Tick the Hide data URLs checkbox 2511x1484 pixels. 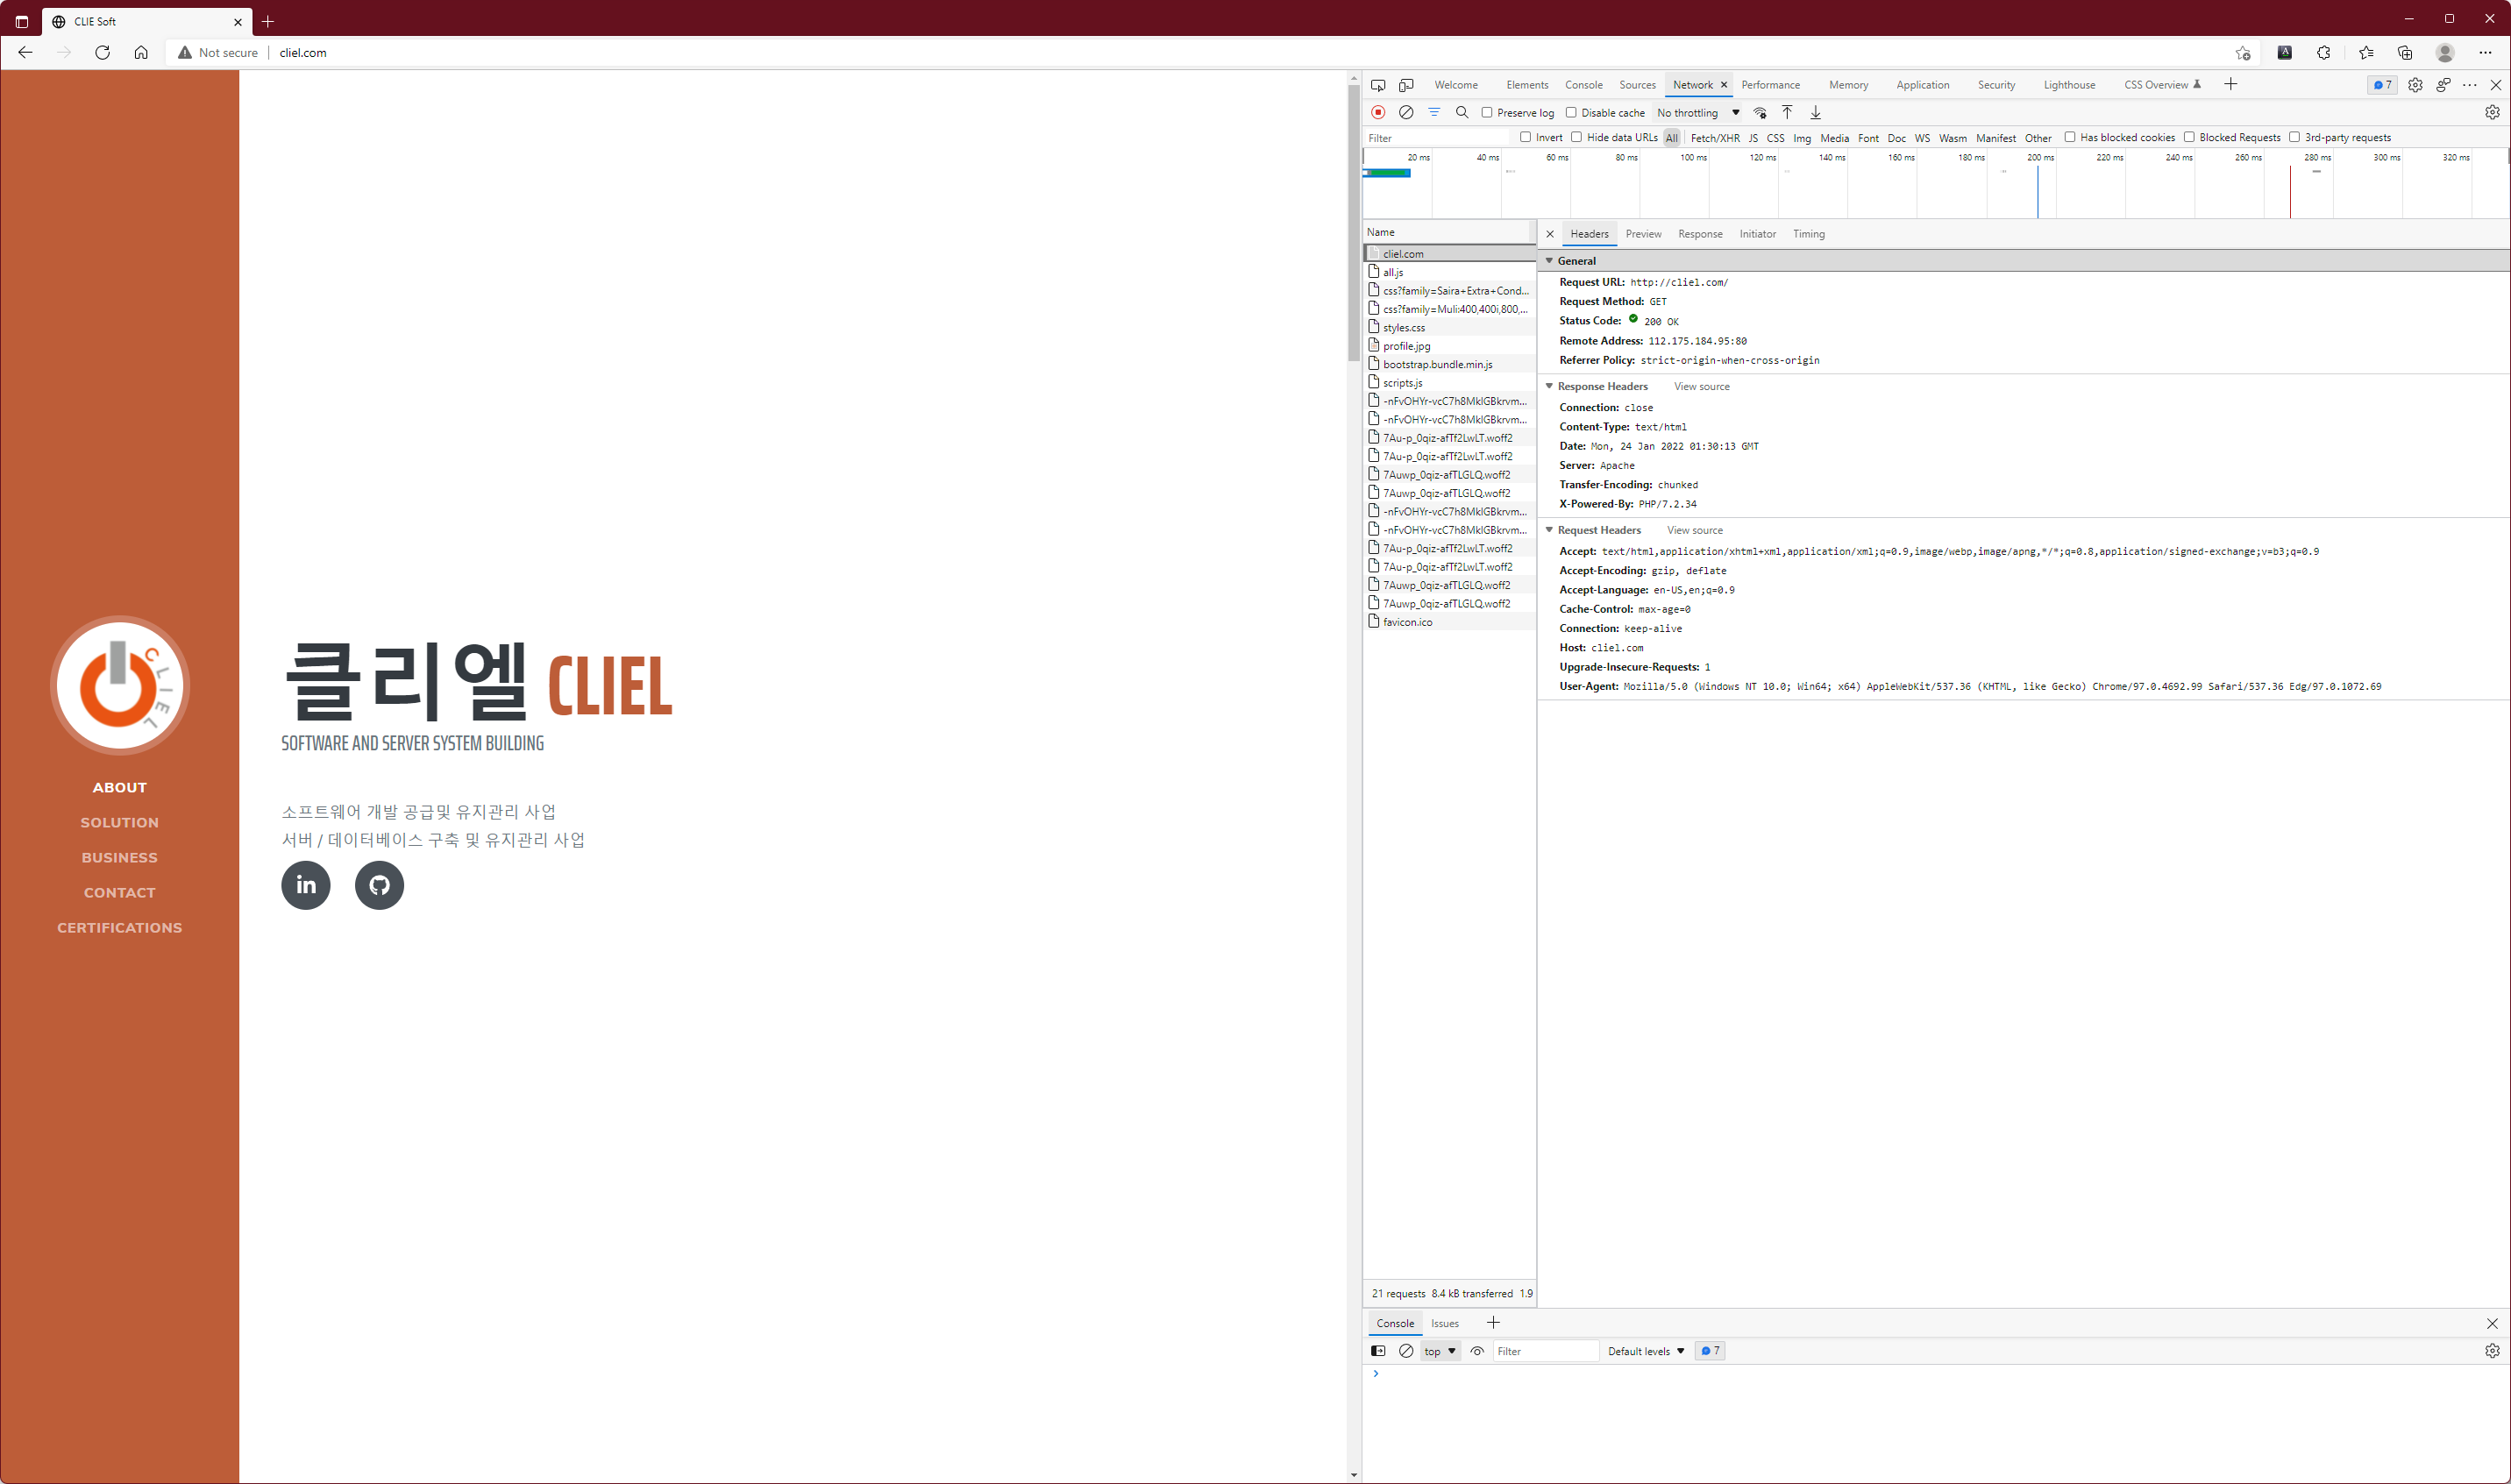(1577, 137)
